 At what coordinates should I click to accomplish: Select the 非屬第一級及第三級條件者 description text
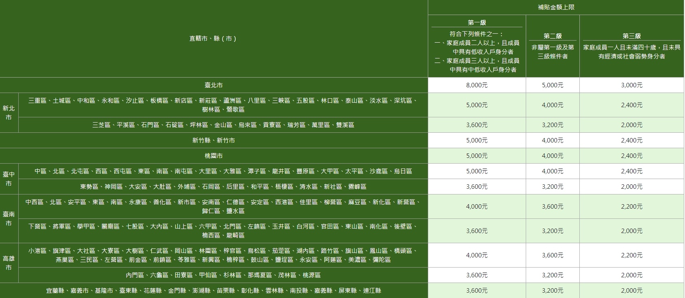click(x=553, y=52)
